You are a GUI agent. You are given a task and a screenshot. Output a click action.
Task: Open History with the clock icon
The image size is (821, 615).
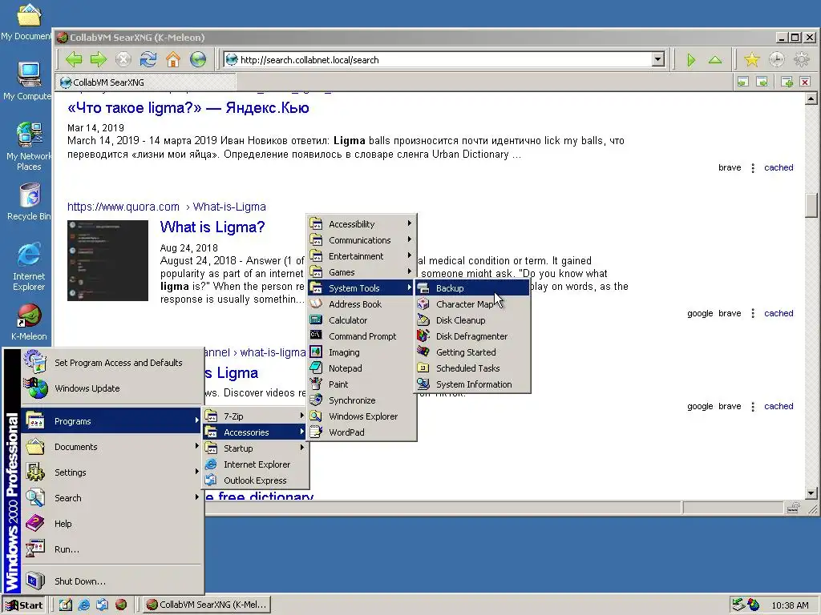pos(776,59)
